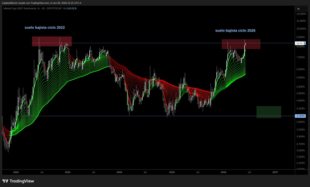The image size is (310, 187).
Task: Click the 2026 year label on time axis
Action: click(223, 172)
